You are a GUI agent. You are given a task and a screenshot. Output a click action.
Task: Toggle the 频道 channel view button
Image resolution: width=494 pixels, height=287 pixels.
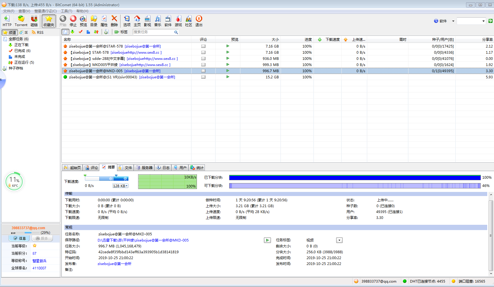10,32
